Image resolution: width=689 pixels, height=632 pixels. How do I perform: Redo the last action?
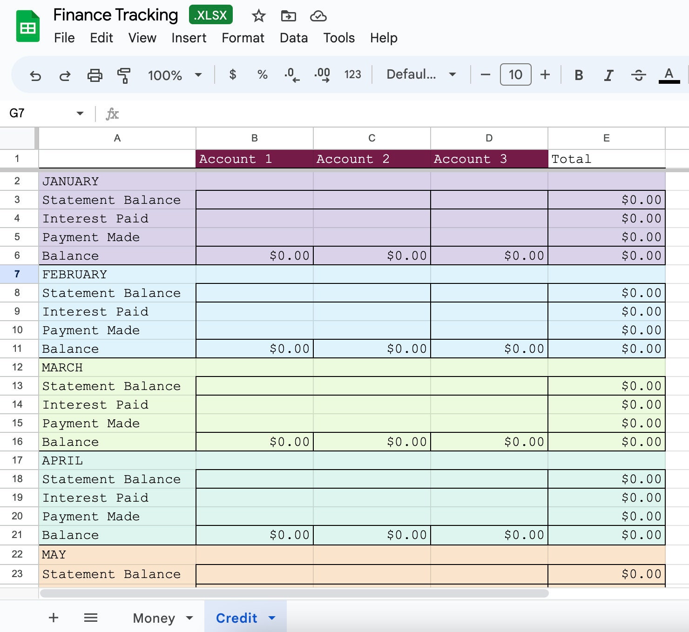[65, 75]
